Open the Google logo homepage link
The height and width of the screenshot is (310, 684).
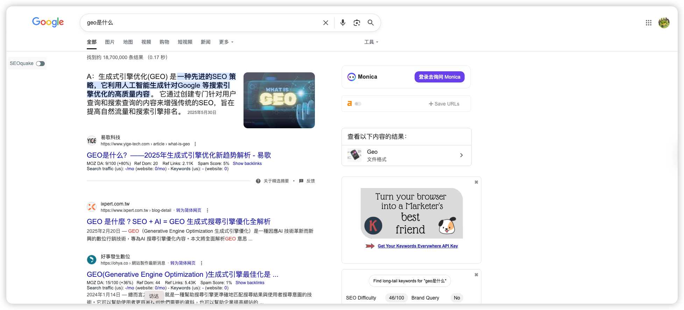coord(48,22)
